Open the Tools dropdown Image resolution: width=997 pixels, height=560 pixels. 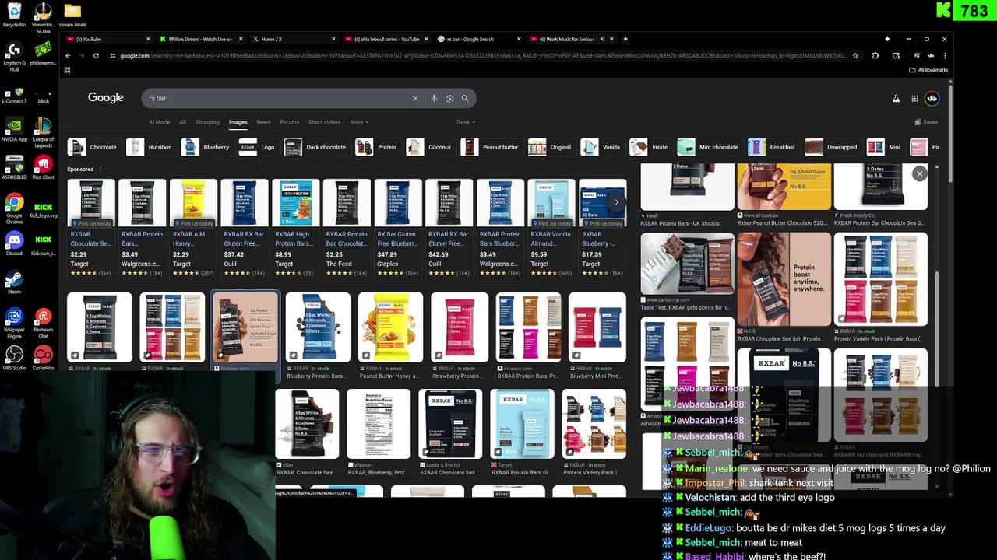[x=465, y=122]
